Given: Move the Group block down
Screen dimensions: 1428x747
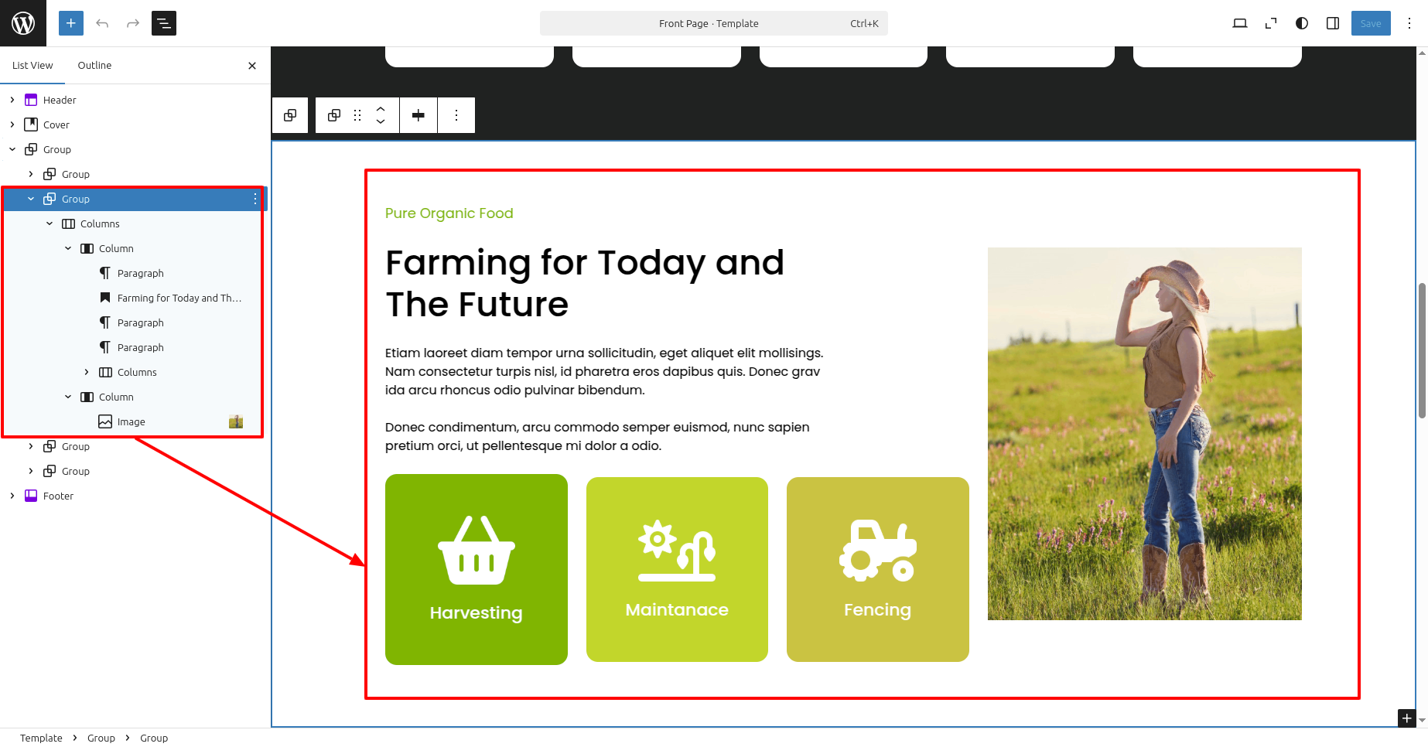Looking at the screenshot, I should click(x=381, y=122).
